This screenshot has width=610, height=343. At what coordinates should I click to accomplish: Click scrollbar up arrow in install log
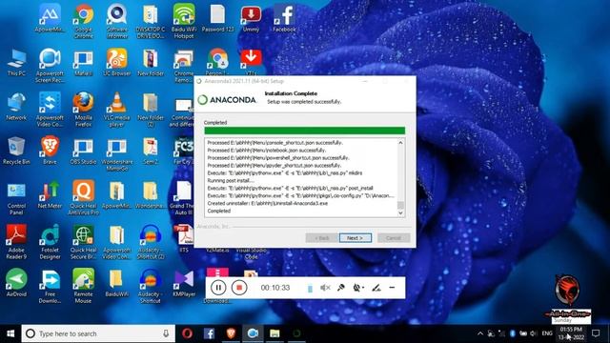400,143
